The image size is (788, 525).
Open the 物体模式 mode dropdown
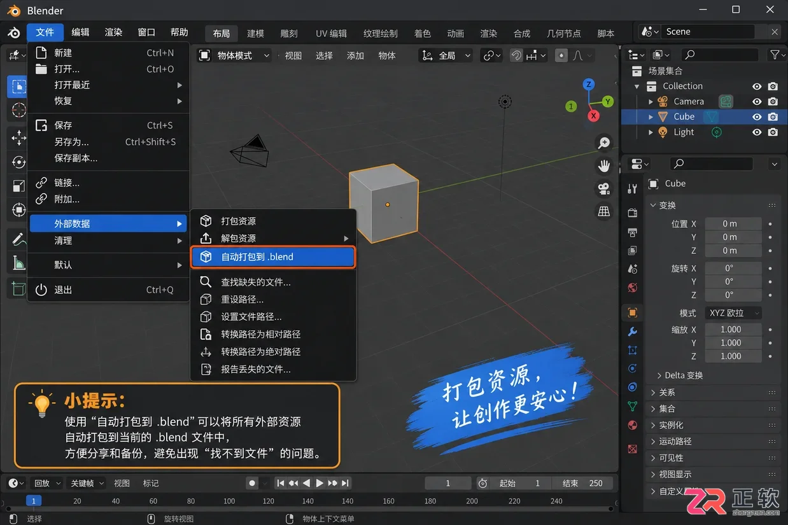click(x=234, y=55)
